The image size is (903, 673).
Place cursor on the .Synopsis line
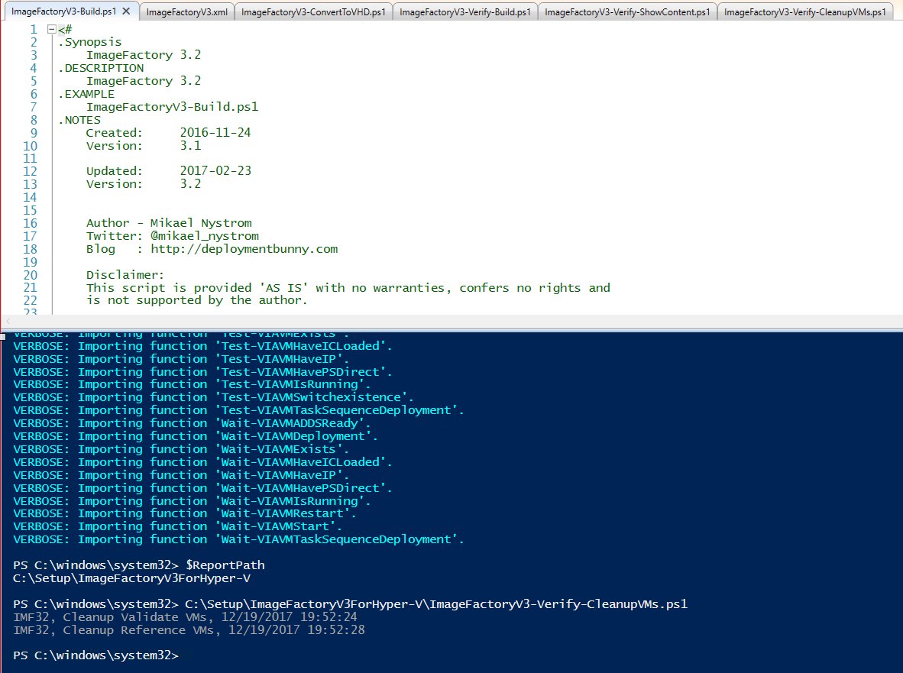coord(89,41)
